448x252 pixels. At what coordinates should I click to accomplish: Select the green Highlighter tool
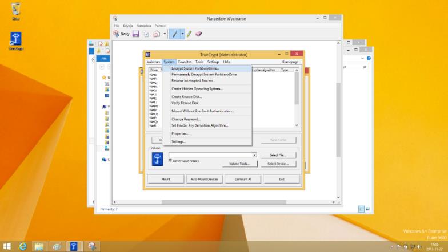tap(189, 34)
